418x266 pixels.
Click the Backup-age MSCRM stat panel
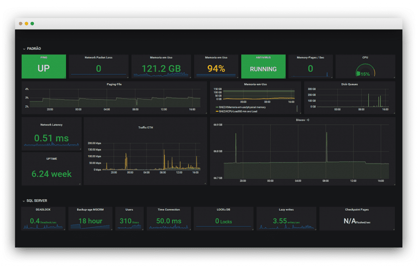click(90, 219)
